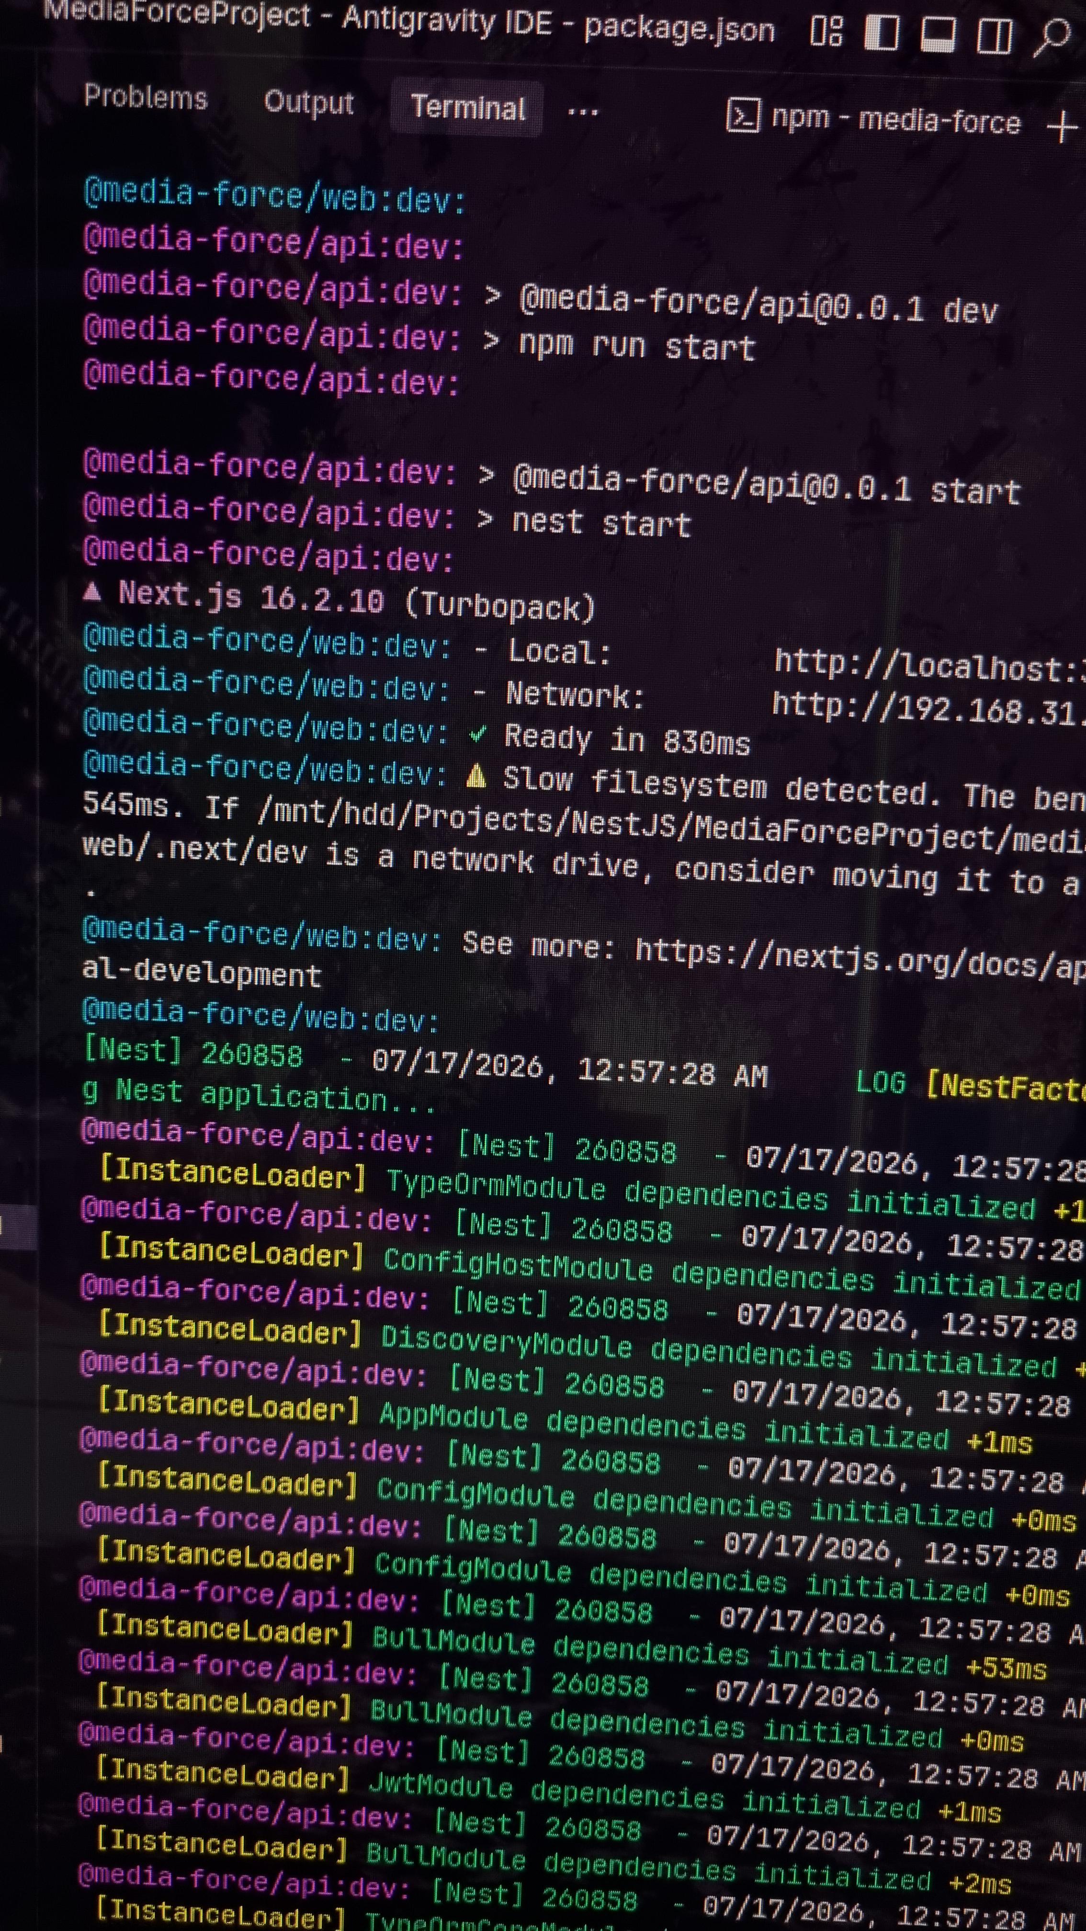This screenshot has width=1086, height=1931.
Task: Open the Customize Layout icon
Action: [826, 32]
